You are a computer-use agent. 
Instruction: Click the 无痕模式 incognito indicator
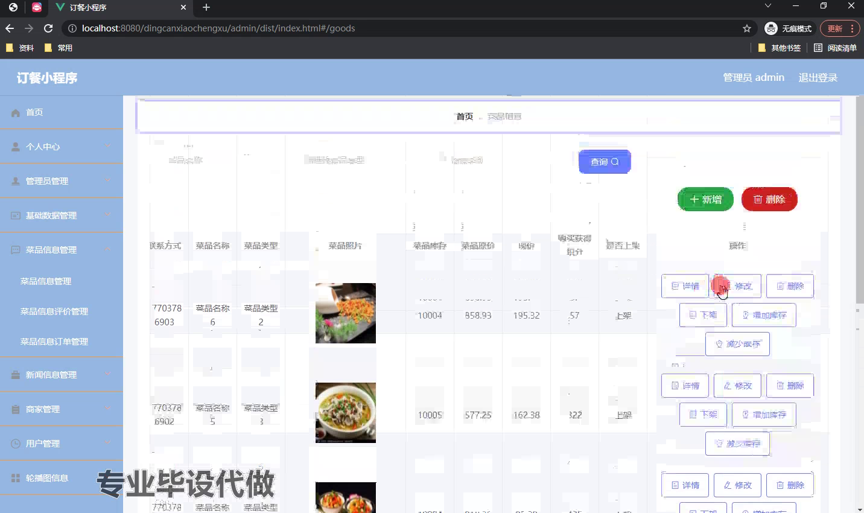[x=789, y=28]
